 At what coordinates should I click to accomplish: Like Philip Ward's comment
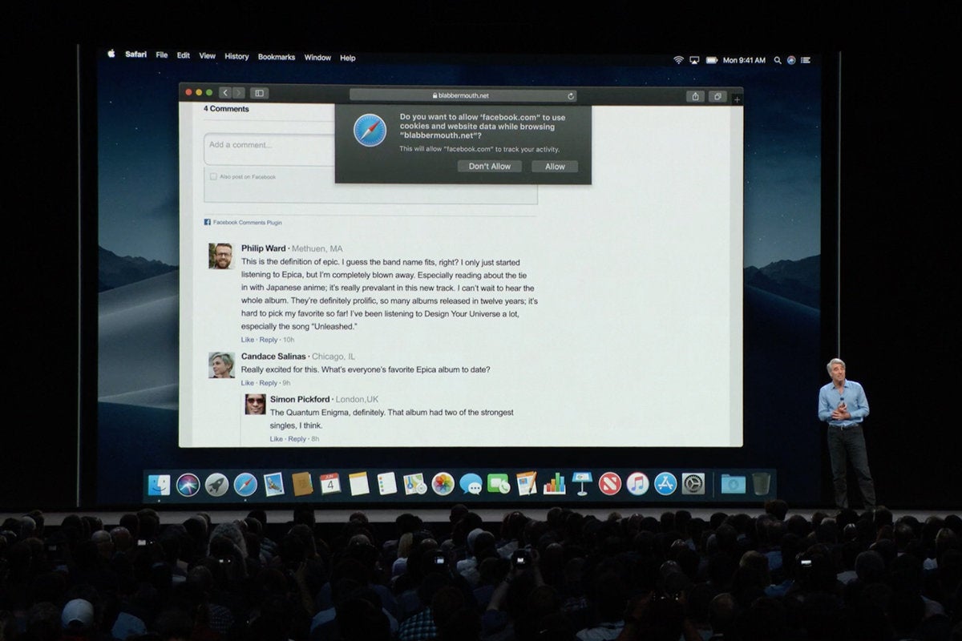247,340
